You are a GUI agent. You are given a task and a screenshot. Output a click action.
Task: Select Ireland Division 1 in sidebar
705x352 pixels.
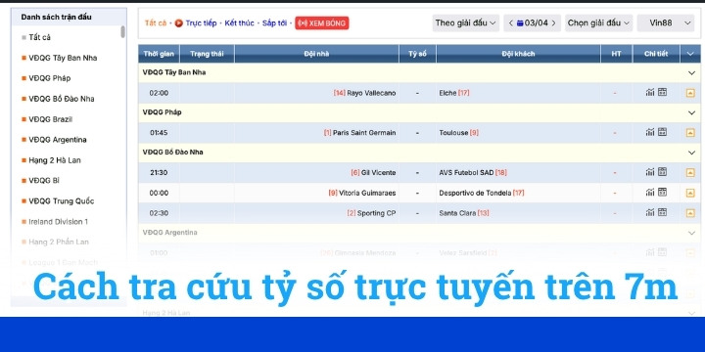tap(58, 222)
